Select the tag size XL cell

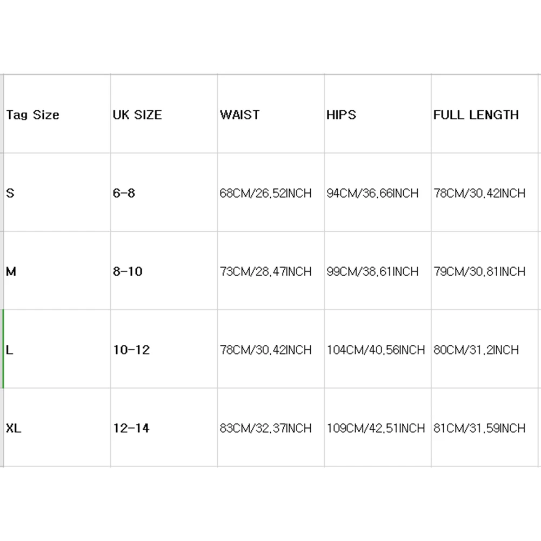coord(57,428)
